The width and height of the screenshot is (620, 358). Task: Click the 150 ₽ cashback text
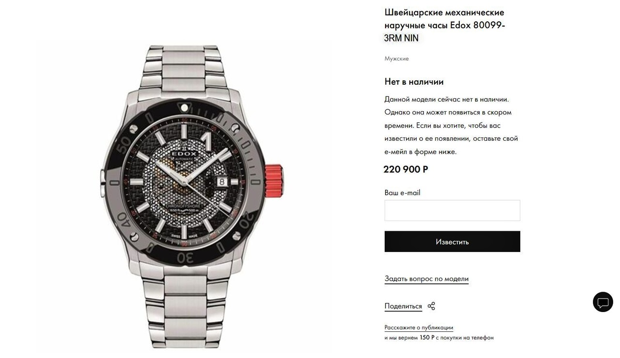(x=427, y=338)
